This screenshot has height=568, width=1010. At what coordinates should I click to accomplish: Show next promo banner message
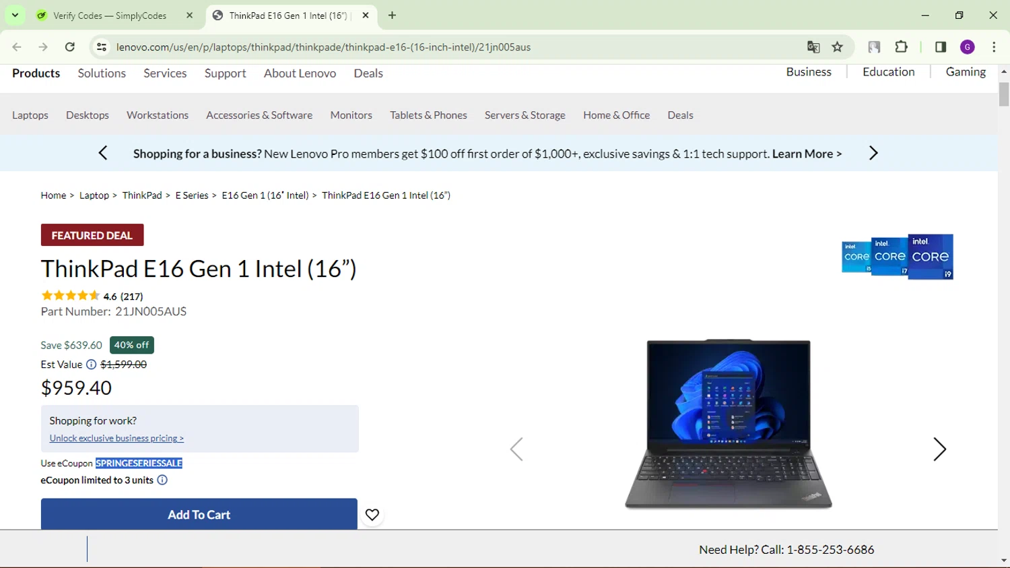click(x=873, y=153)
